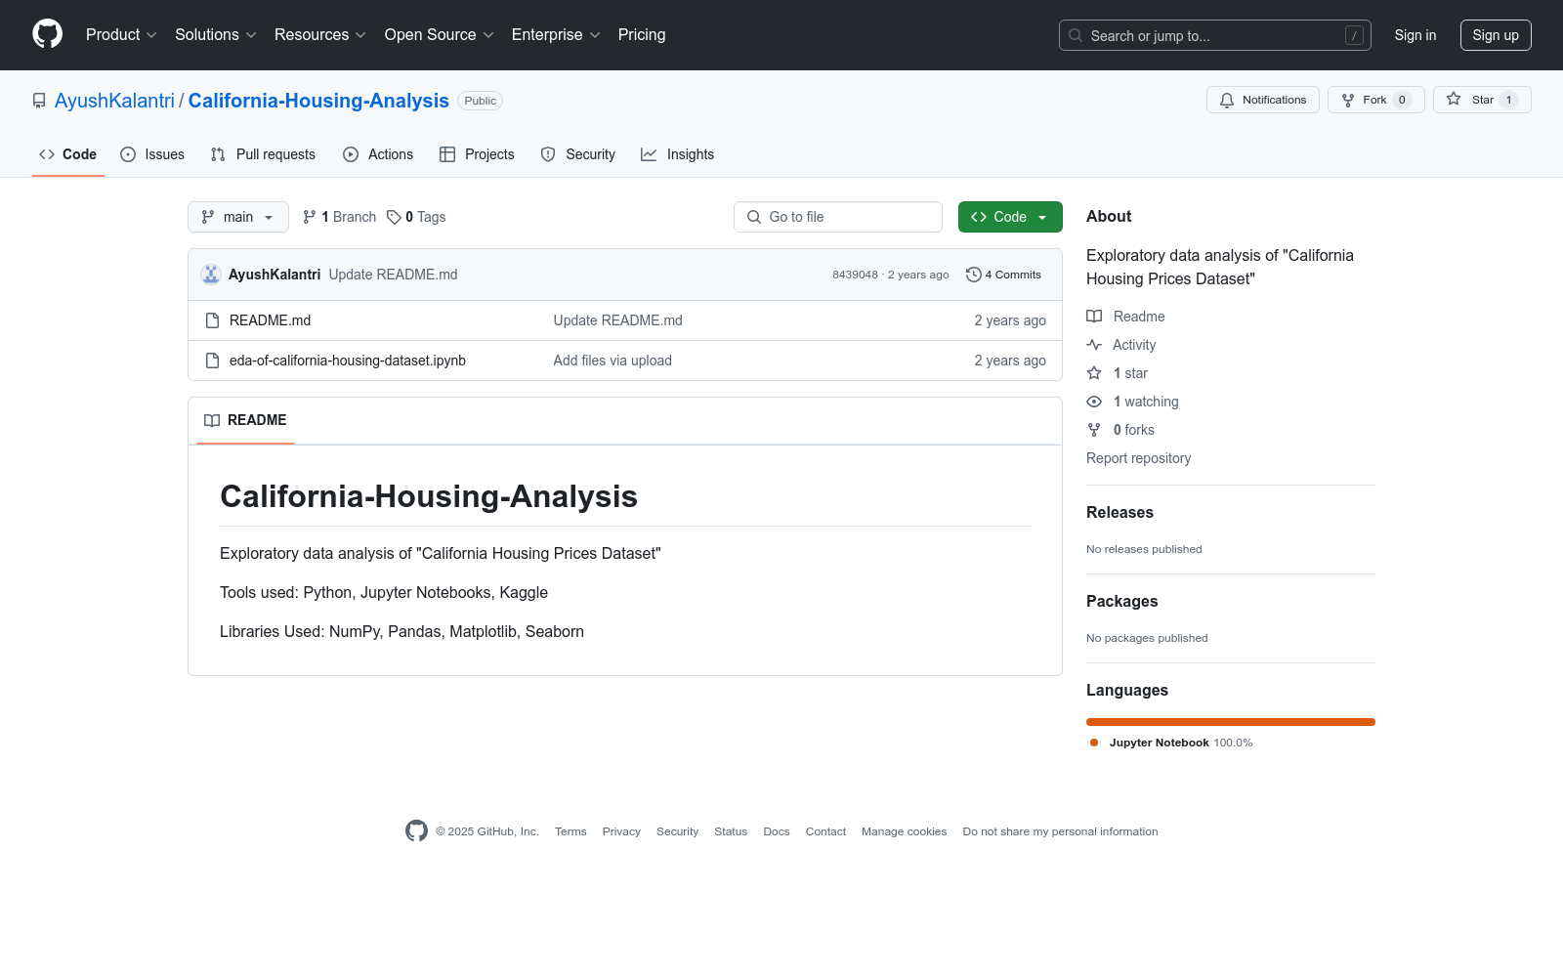Viewport: 1563px width, 977px height.
Task: Open eda-of-california-housing-dataset.ipynb file
Action: click(348, 361)
